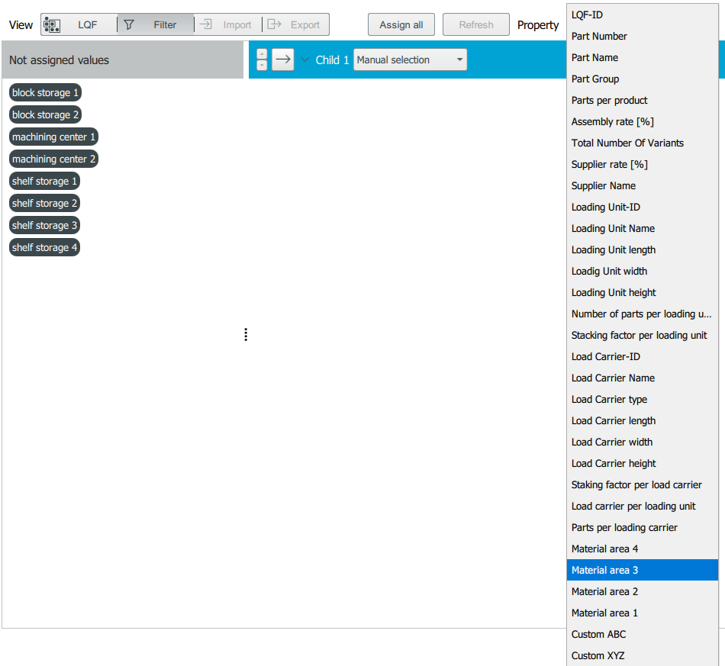
Task: Choose Stacking factor per loading unit option
Action: point(643,335)
